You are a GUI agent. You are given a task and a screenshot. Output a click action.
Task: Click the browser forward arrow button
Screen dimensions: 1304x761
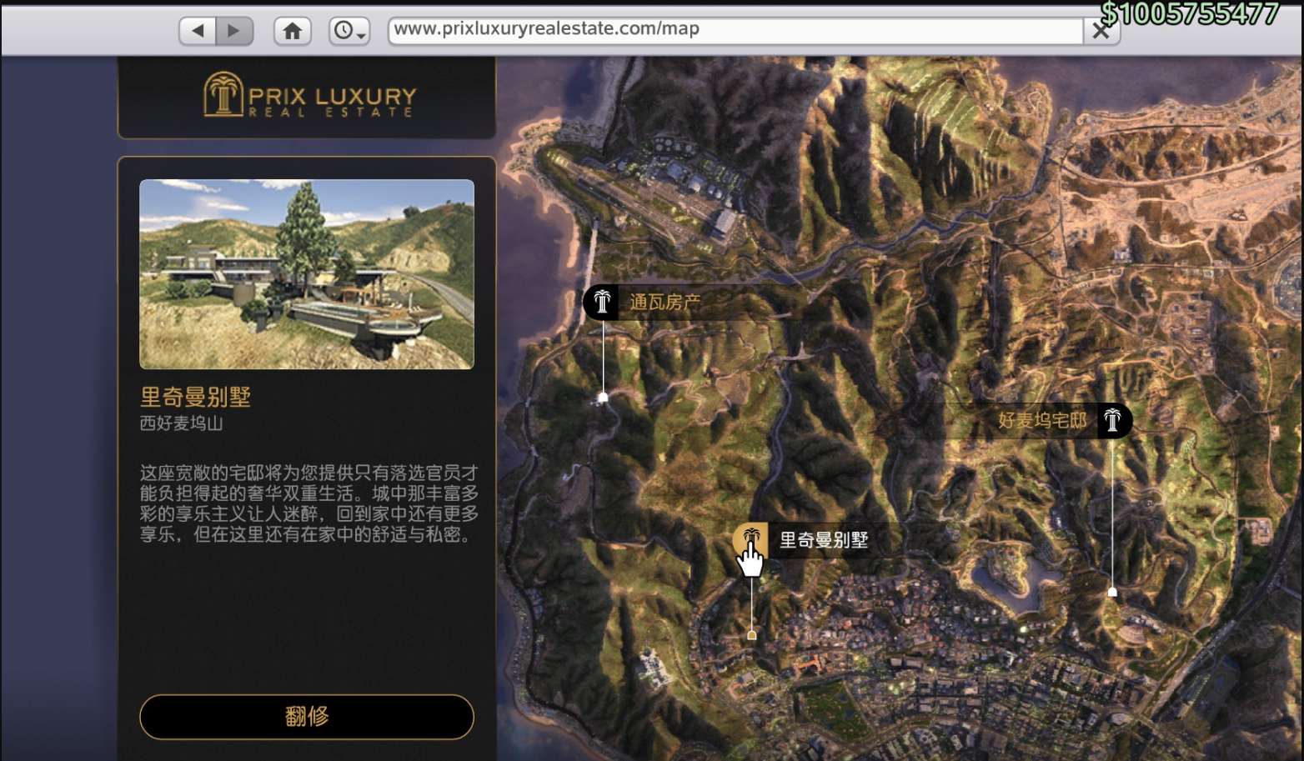tap(234, 31)
